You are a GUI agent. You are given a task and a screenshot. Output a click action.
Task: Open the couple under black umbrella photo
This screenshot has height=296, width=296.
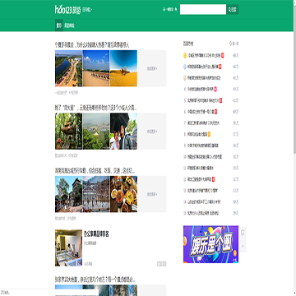[123, 132]
